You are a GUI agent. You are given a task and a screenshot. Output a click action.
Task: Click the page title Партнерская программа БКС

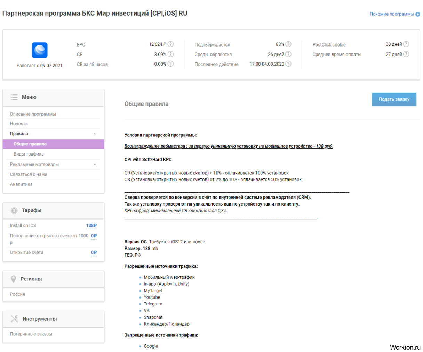click(95, 13)
